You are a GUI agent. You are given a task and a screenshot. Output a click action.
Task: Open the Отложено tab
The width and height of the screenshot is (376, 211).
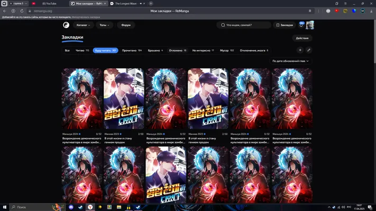[178, 51]
